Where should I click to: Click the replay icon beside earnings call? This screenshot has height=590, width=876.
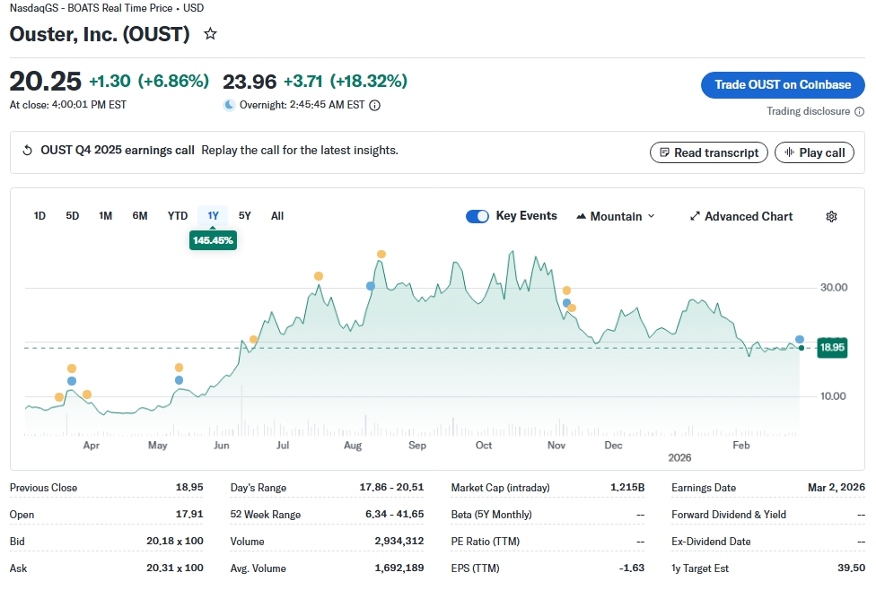tap(27, 151)
